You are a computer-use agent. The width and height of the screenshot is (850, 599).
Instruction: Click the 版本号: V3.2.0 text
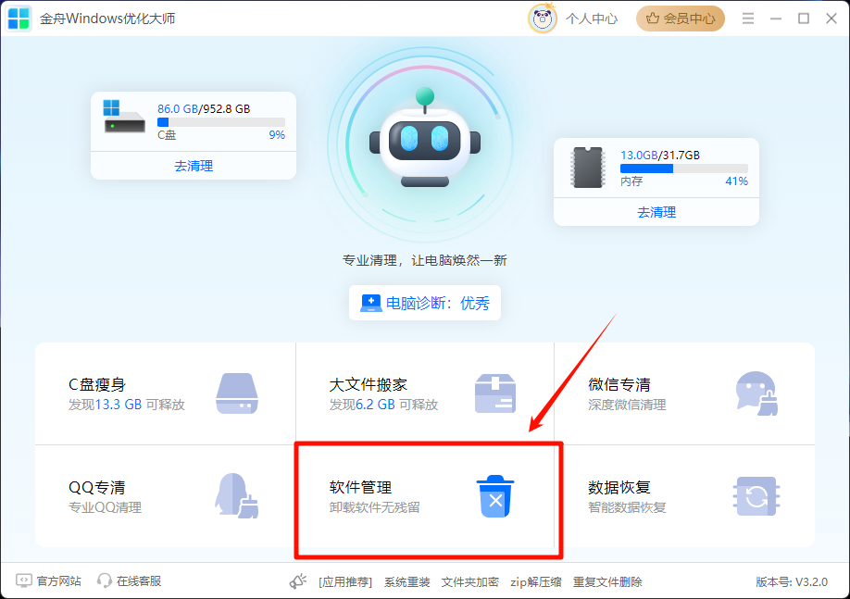(x=792, y=582)
